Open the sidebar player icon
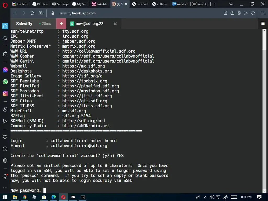This screenshot has height=201, width=268. pyautogui.click(x=5, y=109)
